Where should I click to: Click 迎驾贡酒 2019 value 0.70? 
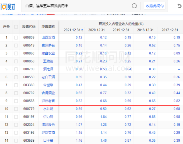point(128,133)
